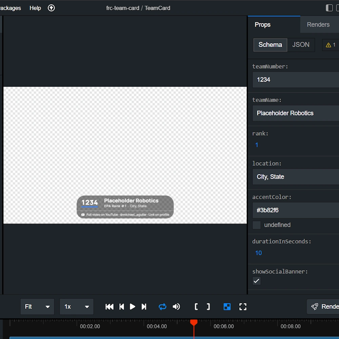Click the 00:04.00 mark on timeline

[157, 326]
